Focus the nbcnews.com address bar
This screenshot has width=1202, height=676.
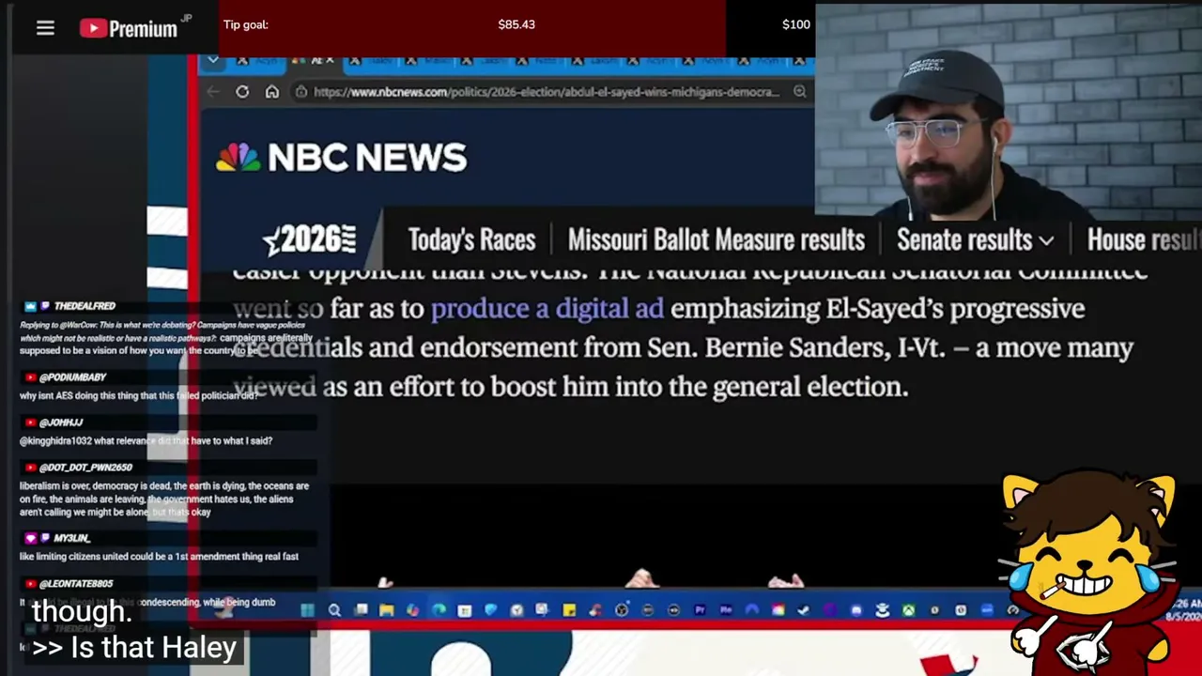[x=547, y=92]
